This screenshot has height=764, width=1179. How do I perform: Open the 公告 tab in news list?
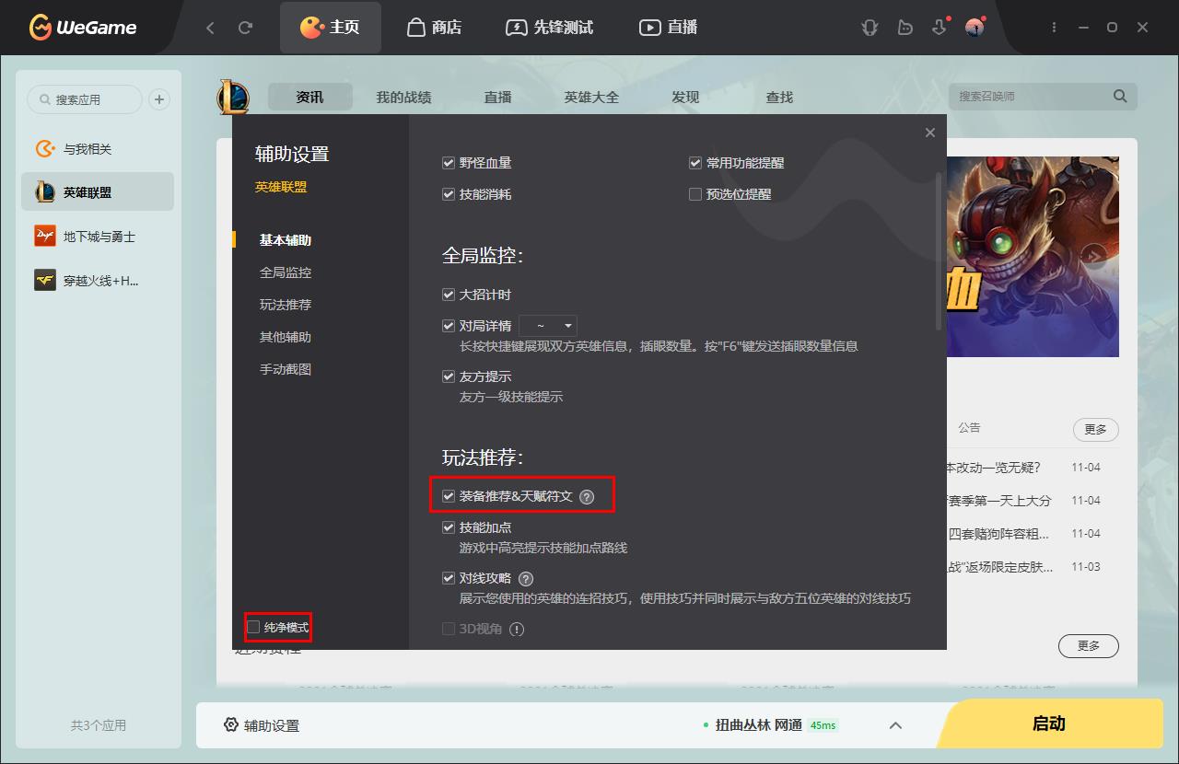click(x=969, y=428)
